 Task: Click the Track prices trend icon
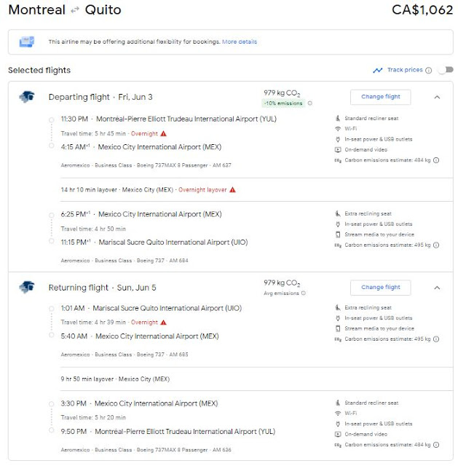[377, 70]
